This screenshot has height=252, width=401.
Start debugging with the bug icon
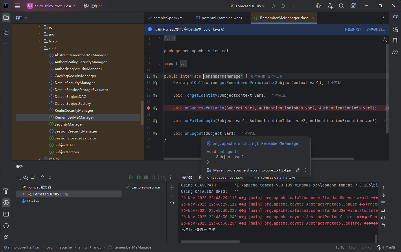(283, 6)
